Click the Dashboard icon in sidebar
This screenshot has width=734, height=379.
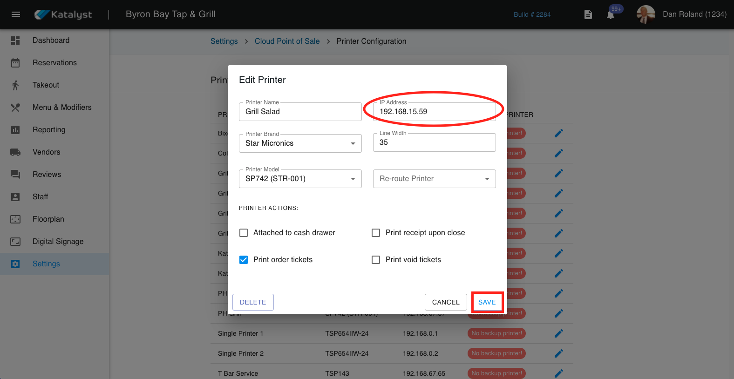tap(15, 41)
